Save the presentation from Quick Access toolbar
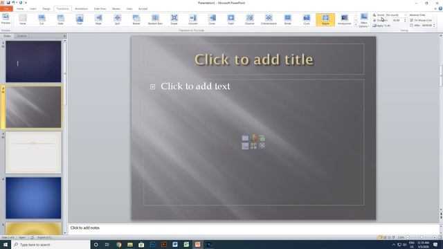Viewport: 443px width, 249px height. [x=8, y=3]
